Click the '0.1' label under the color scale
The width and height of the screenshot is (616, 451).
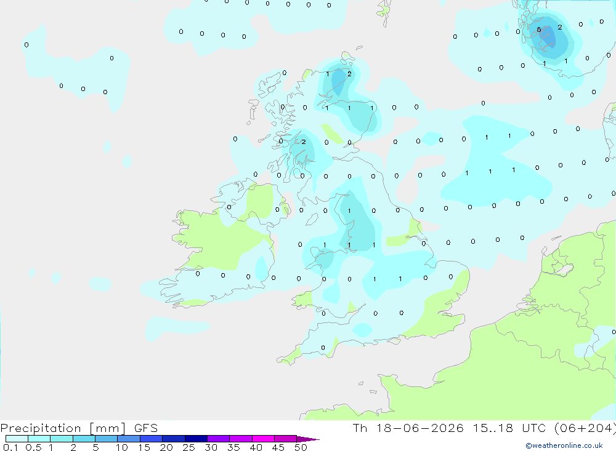(x=10, y=447)
